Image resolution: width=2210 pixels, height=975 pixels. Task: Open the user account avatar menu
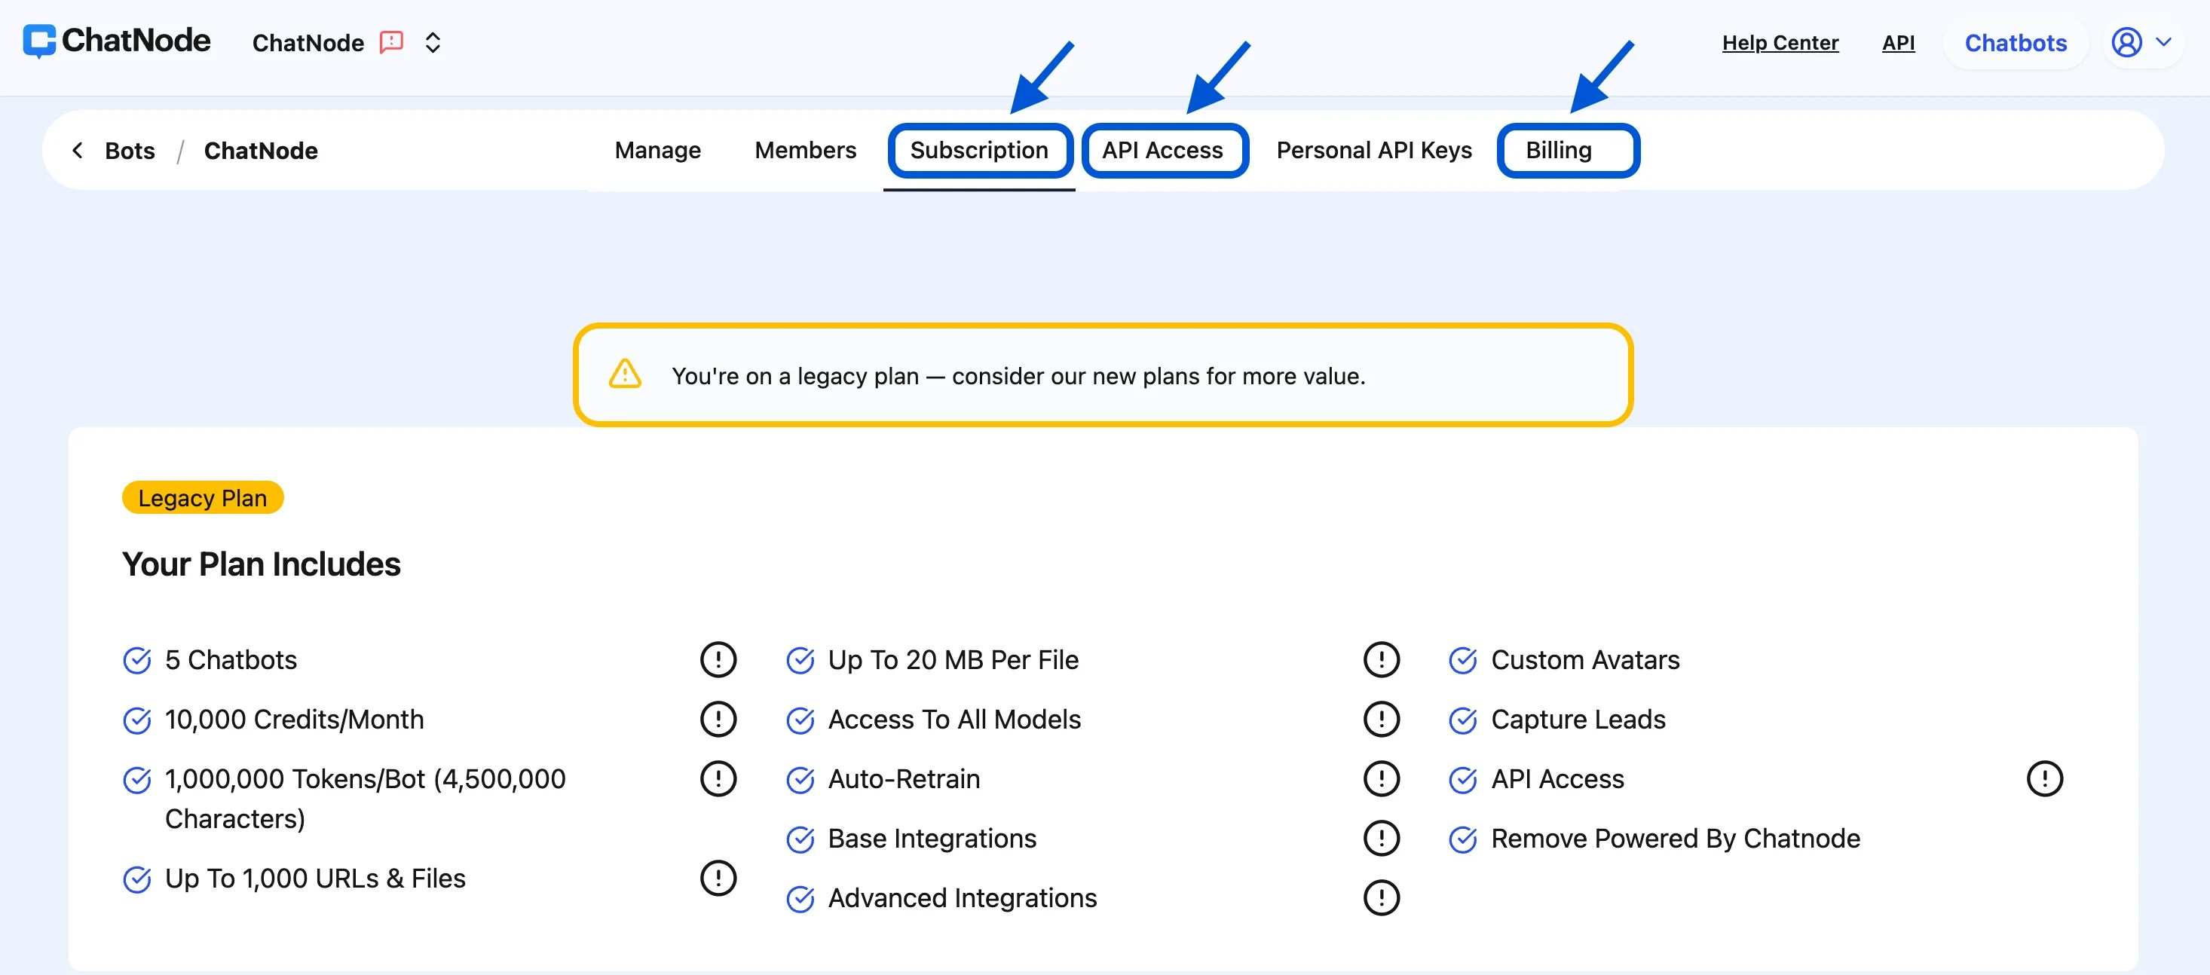click(x=2127, y=42)
